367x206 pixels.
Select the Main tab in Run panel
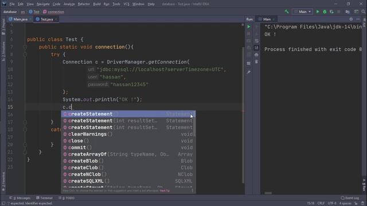point(267,19)
